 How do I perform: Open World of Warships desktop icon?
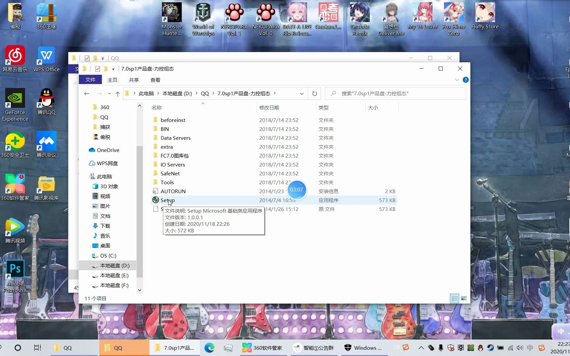203,19
